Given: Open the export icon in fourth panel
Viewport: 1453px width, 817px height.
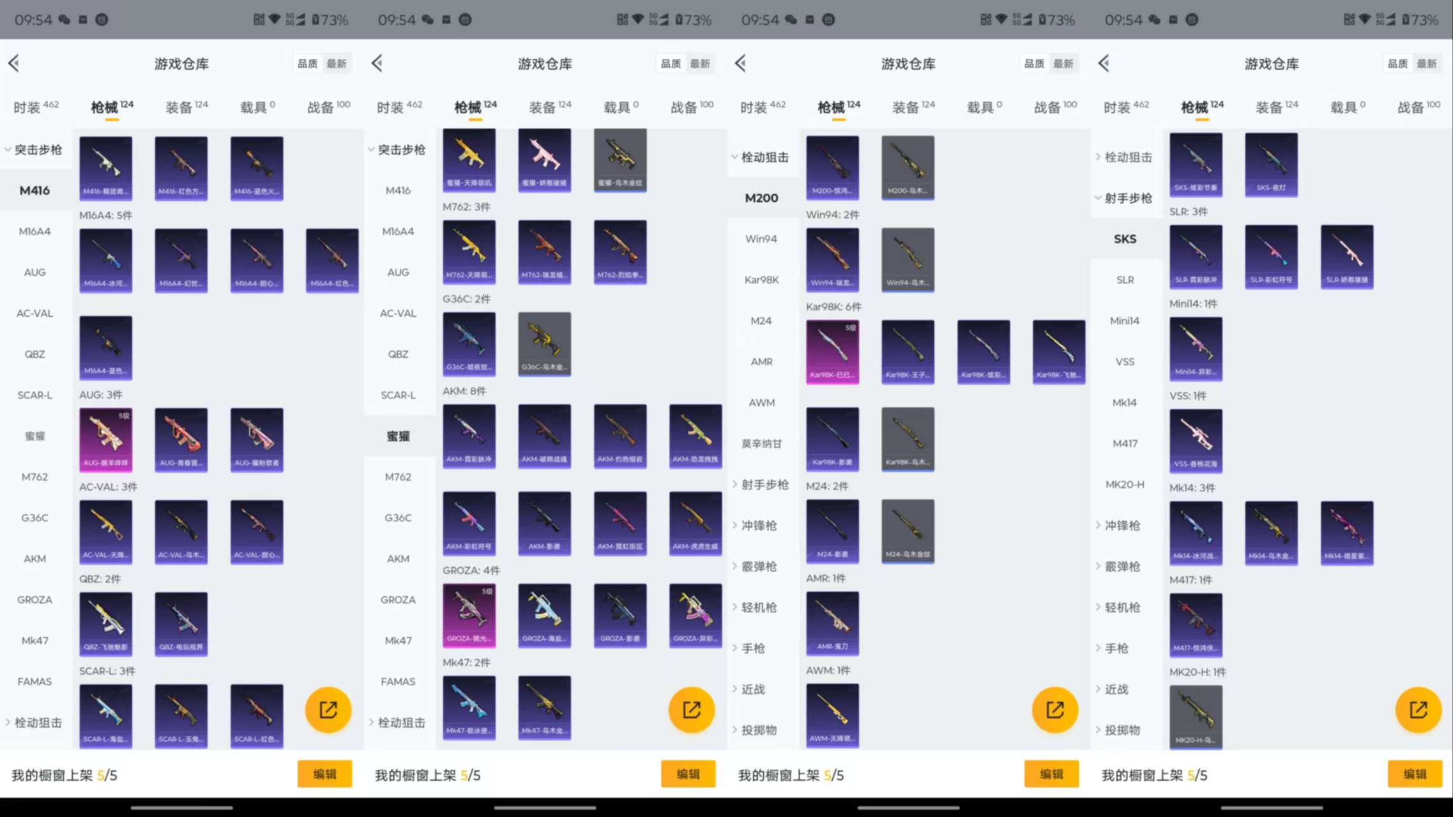Looking at the screenshot, I should (x=1418, y=709).
